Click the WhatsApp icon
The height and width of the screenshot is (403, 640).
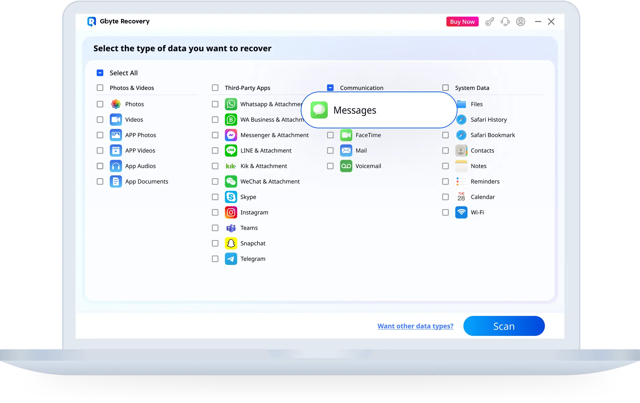tap(231, 104)
